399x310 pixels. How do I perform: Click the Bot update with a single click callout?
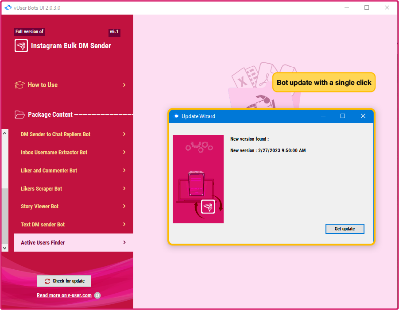324,82
